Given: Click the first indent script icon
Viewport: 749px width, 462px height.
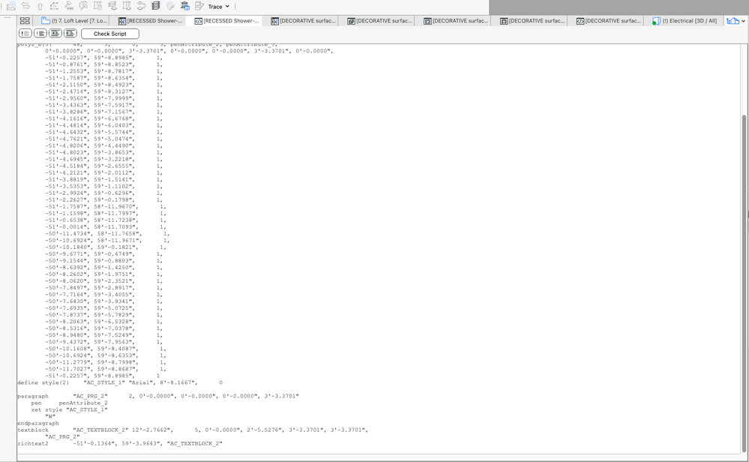Looking at the screenshot, I should (x=55, y=34).
